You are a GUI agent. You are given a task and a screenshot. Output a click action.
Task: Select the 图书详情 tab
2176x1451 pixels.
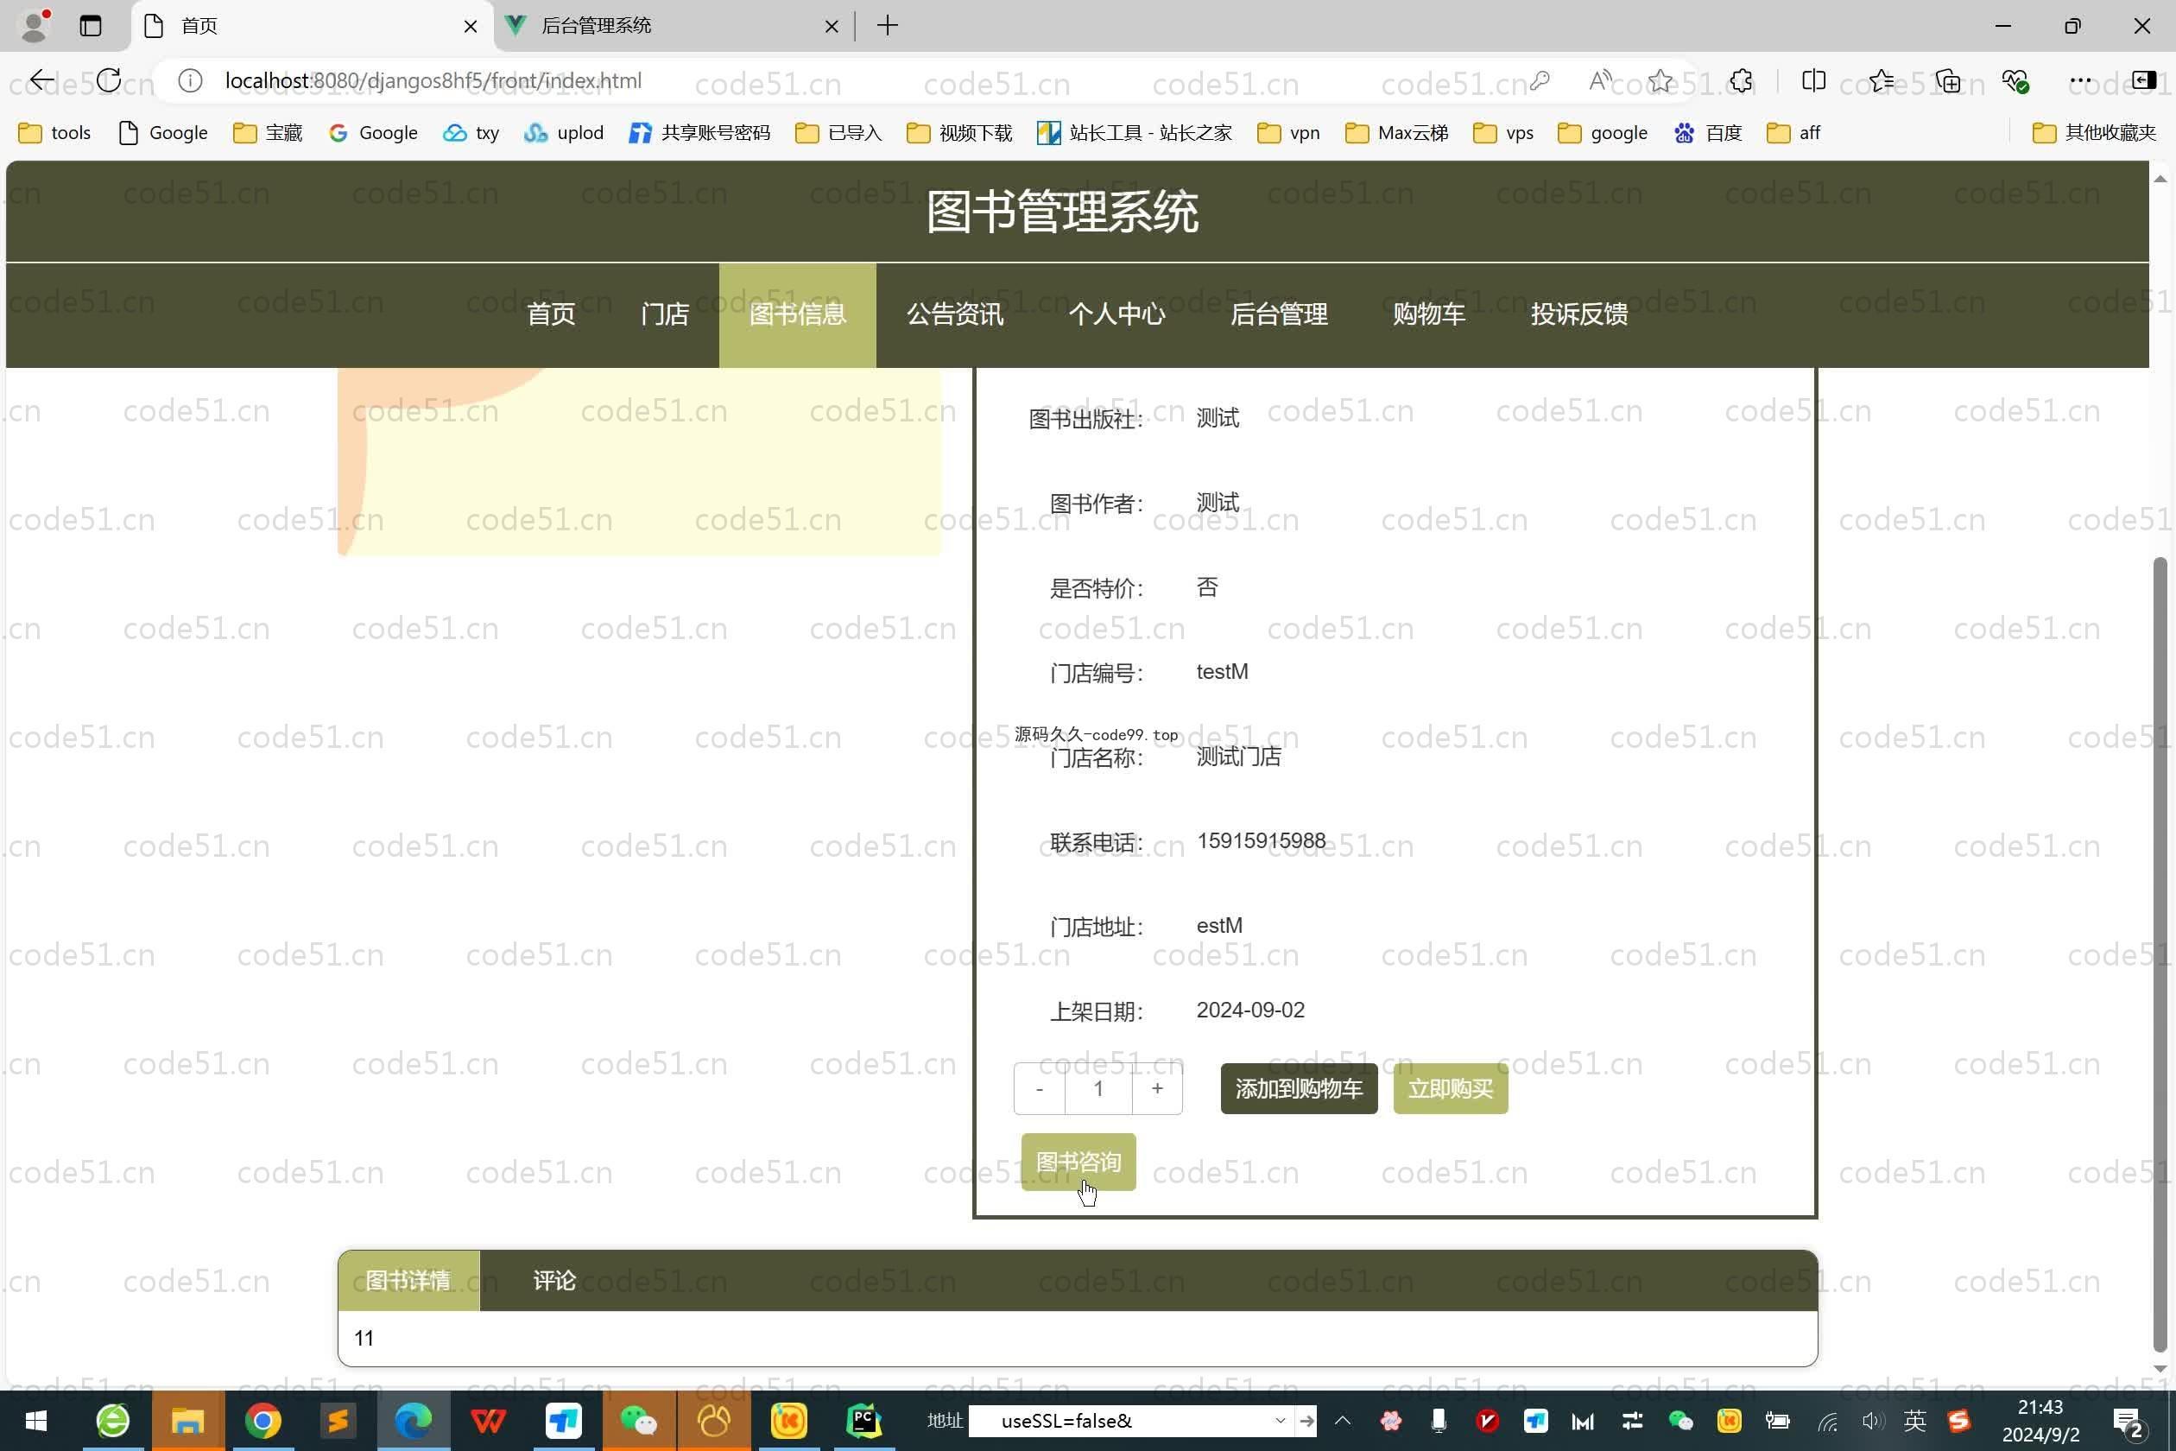tap(408, 1280)
